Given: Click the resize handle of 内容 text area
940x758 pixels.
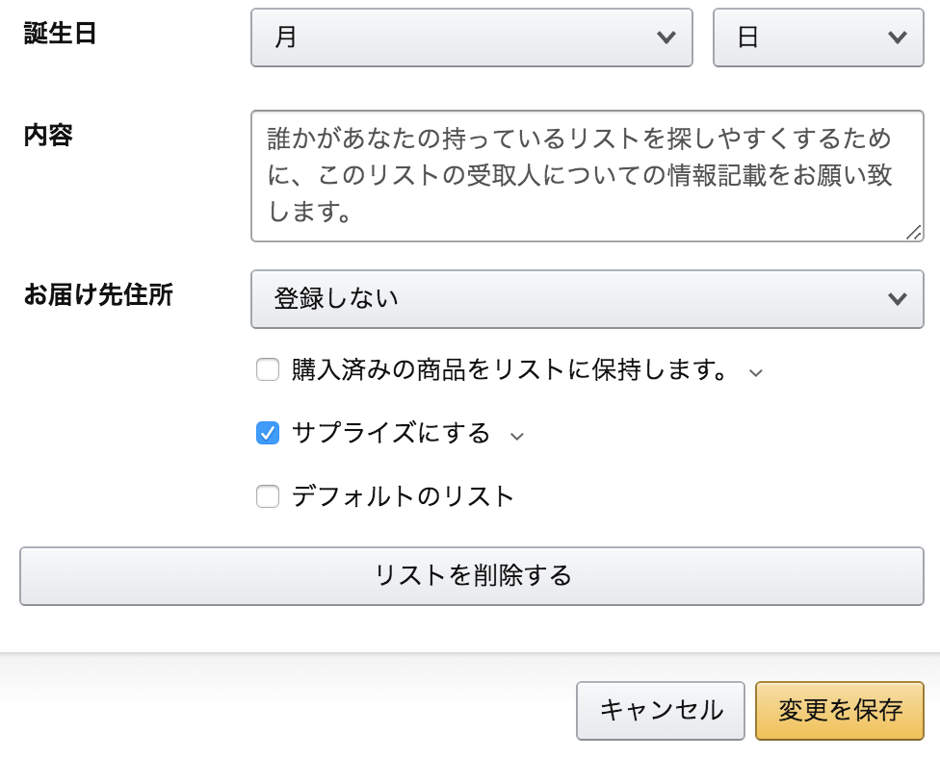Looking at the screenshot, I should tap(914, 233).
